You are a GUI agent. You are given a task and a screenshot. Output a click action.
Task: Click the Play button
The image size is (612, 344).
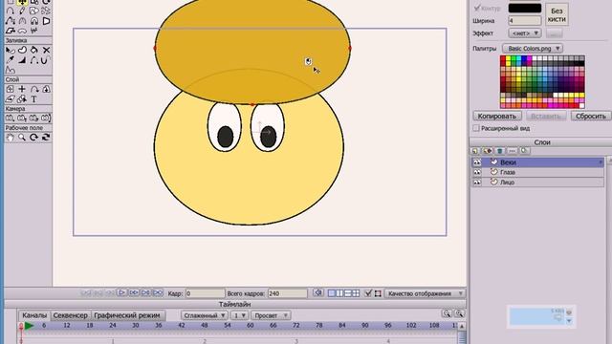[x=122, y=292]
